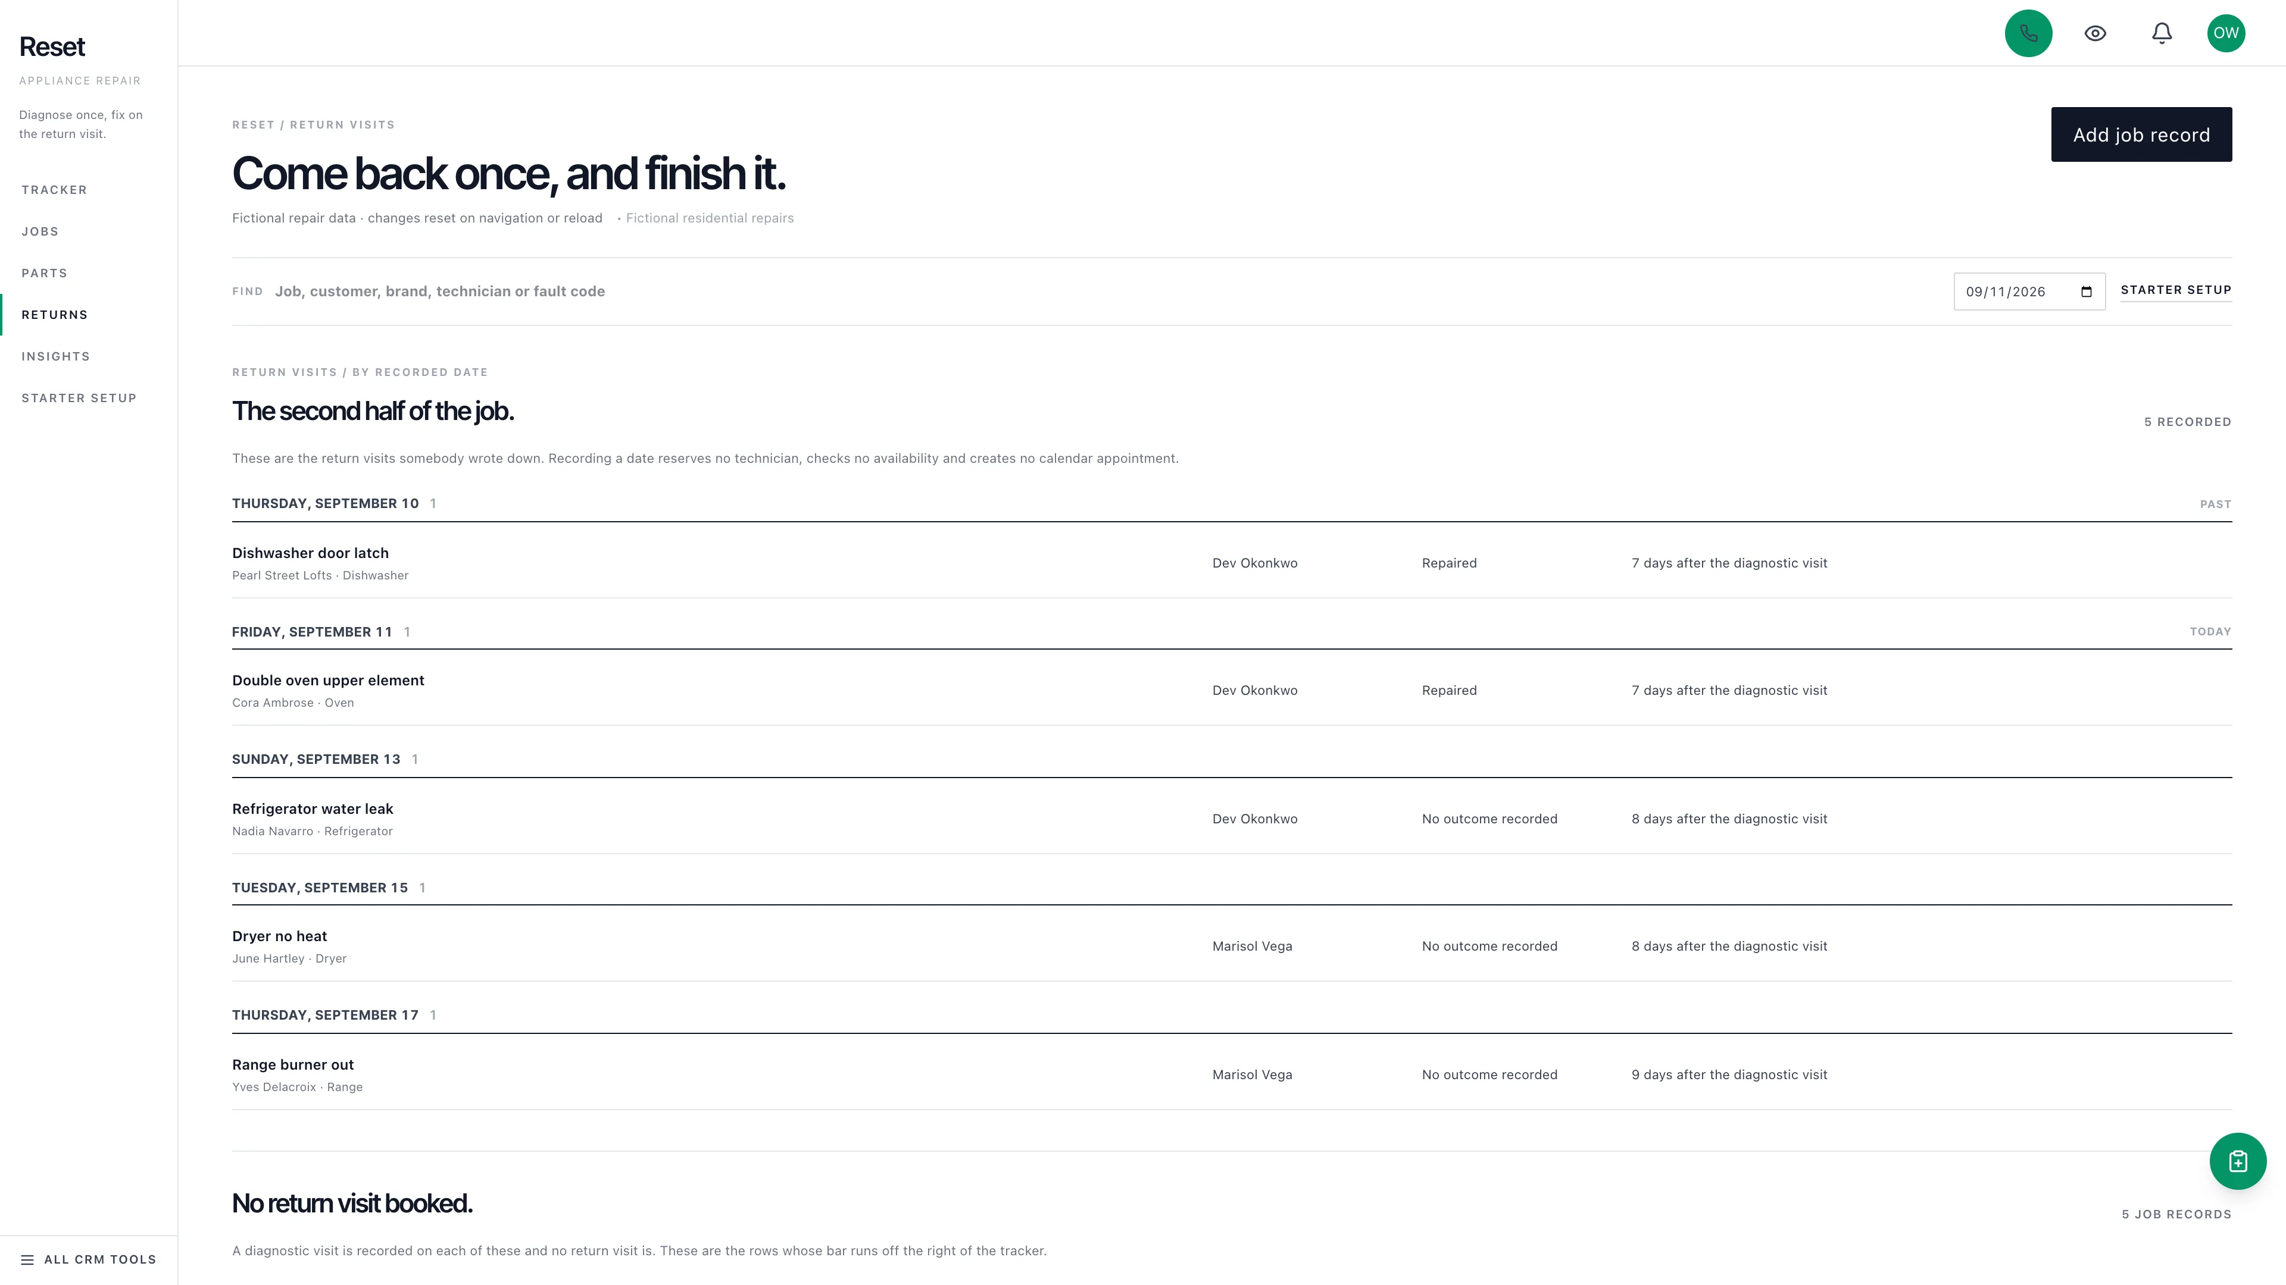Image resolution: width=2286 pixels, height=1285 pixels.
Task: Click the 5 JOB RECORDS label
Action: [x=2176, y=1214]
